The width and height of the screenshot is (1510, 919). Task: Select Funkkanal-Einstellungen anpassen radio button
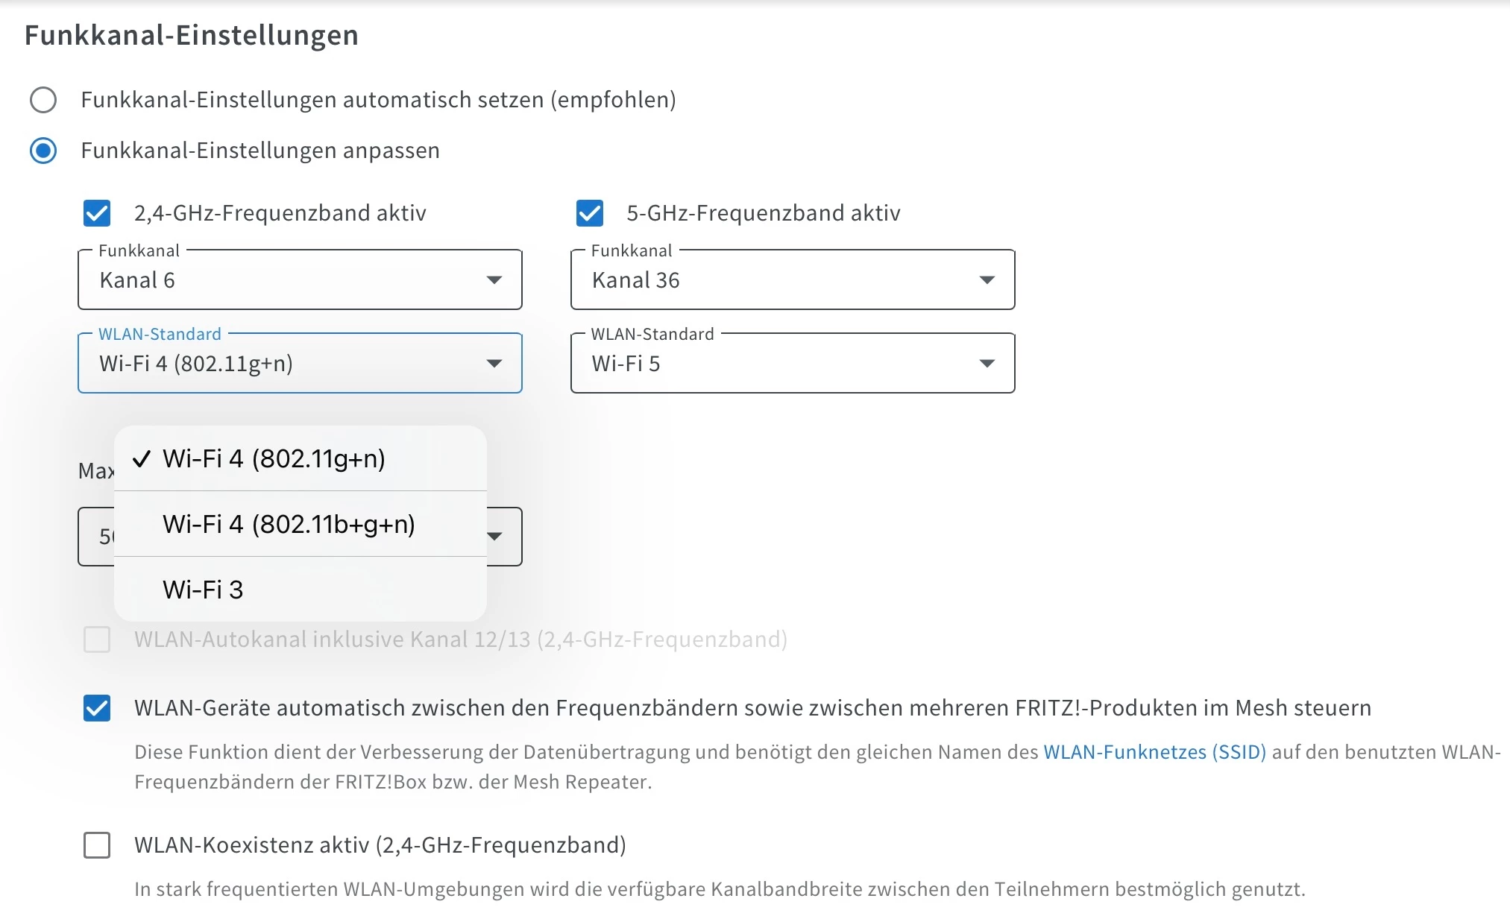tap(43, 151)
